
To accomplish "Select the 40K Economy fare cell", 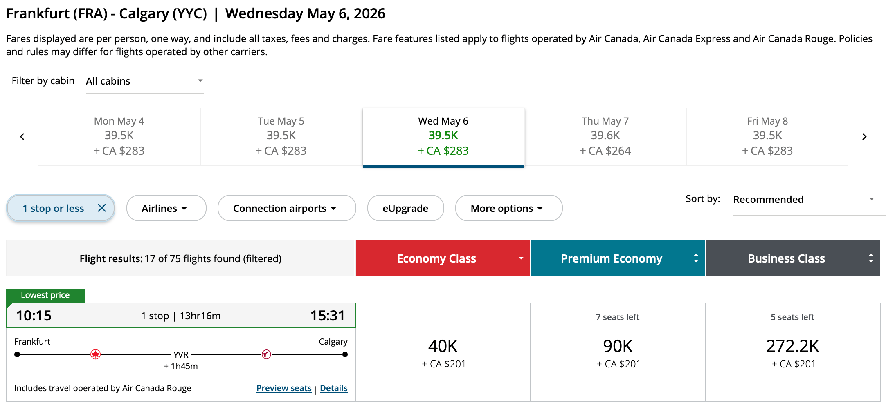I will pos(443,352).
